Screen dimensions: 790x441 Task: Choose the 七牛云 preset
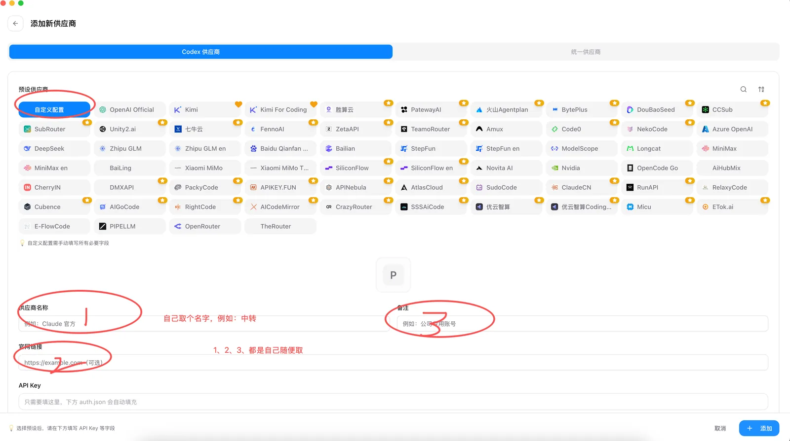[x=205, y=129]
